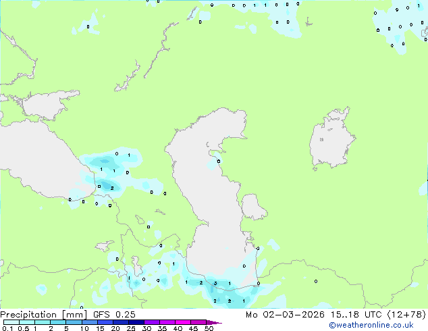Click the '50' legend scale label

coord(209,328)
